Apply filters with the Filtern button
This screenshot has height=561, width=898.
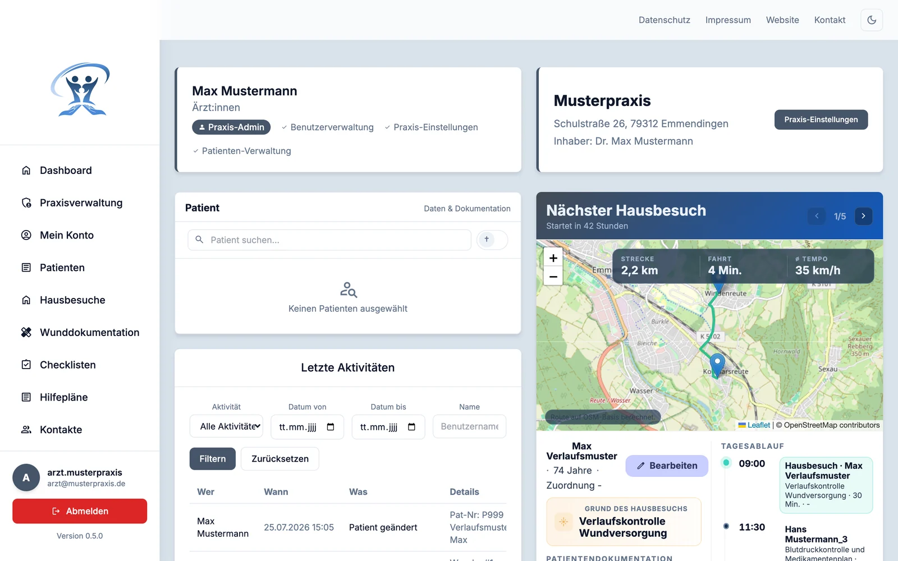point(213,459)
